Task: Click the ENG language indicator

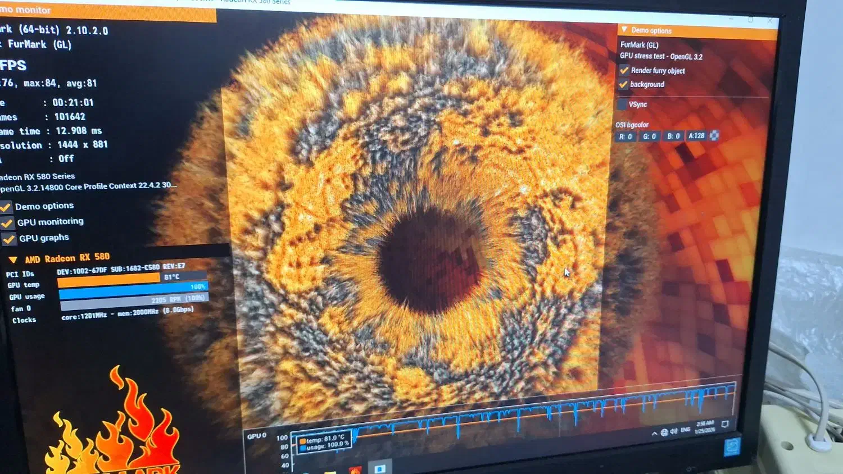Action: click(x=685, y=430)
